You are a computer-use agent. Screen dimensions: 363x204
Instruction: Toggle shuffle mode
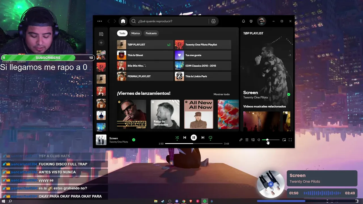177,138
